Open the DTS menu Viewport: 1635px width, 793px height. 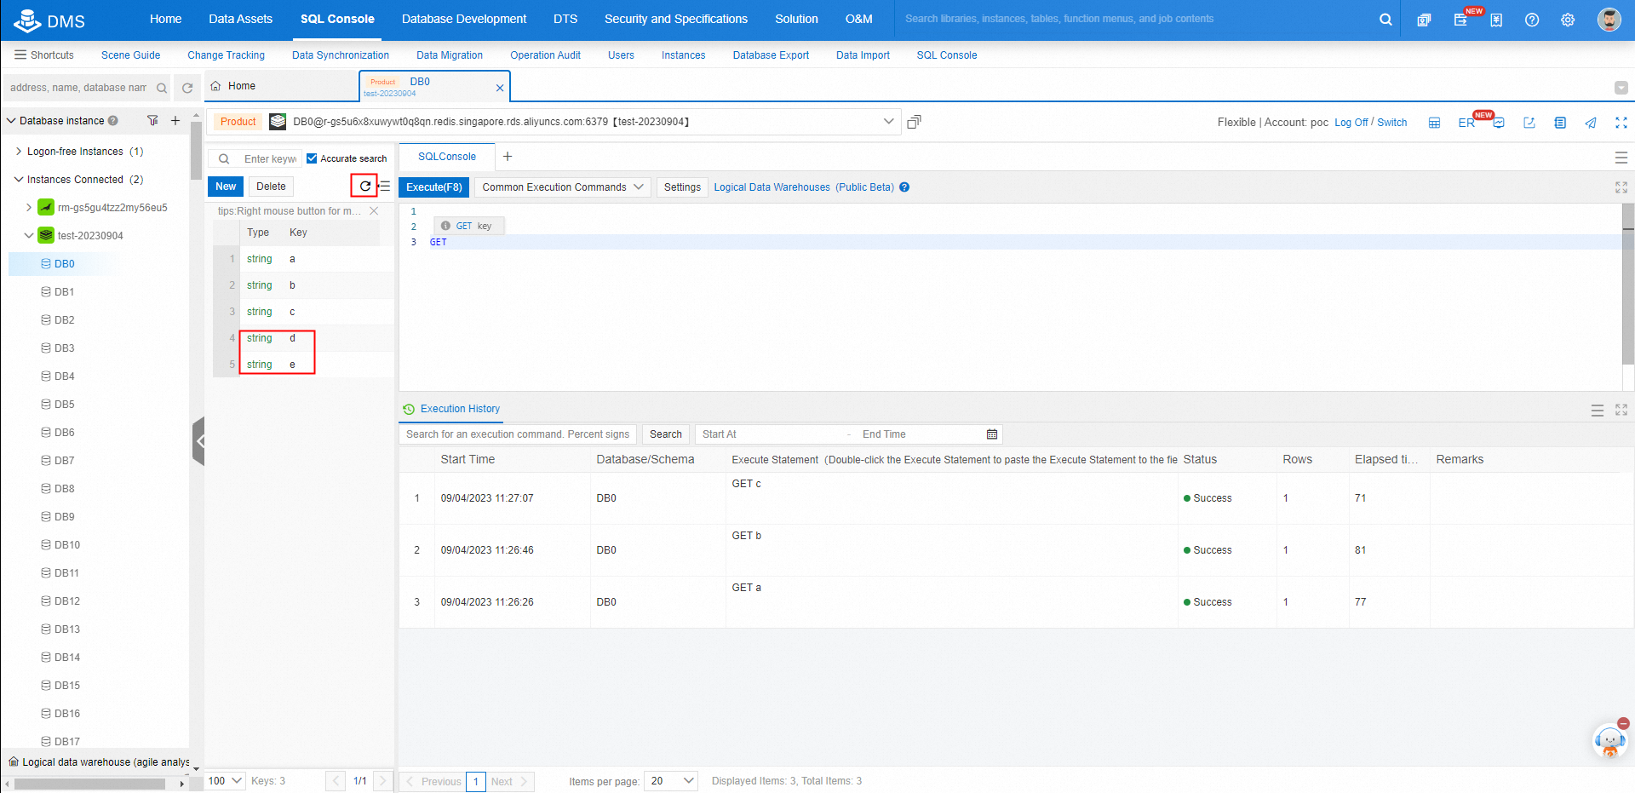[565, 19]
